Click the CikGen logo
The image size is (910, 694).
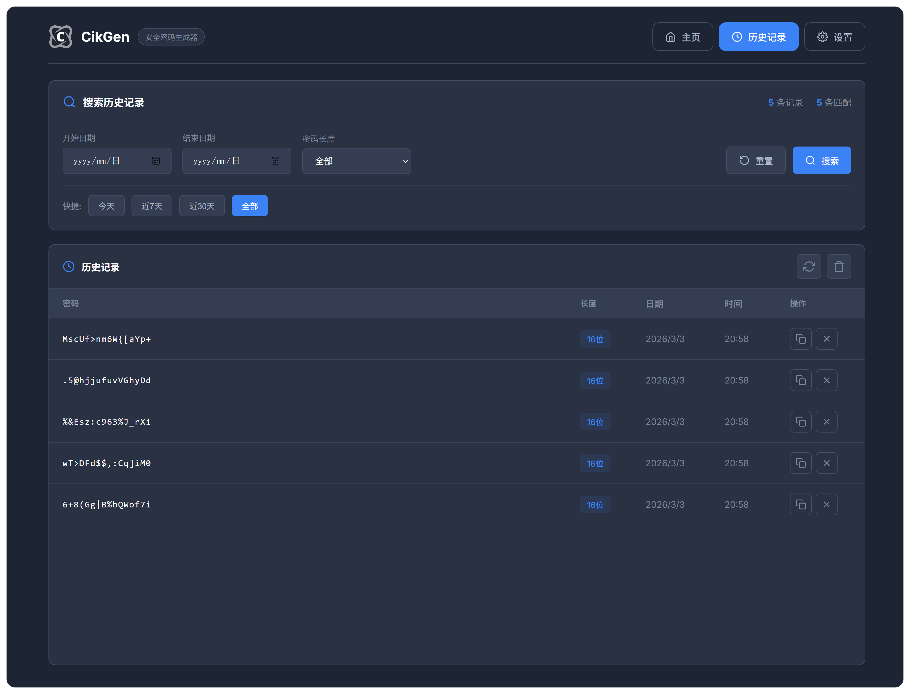61,37
